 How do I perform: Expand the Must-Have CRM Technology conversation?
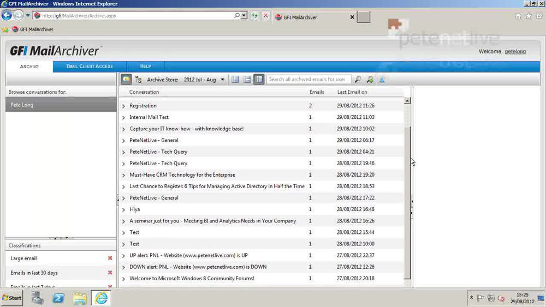[x=123, y=175]
